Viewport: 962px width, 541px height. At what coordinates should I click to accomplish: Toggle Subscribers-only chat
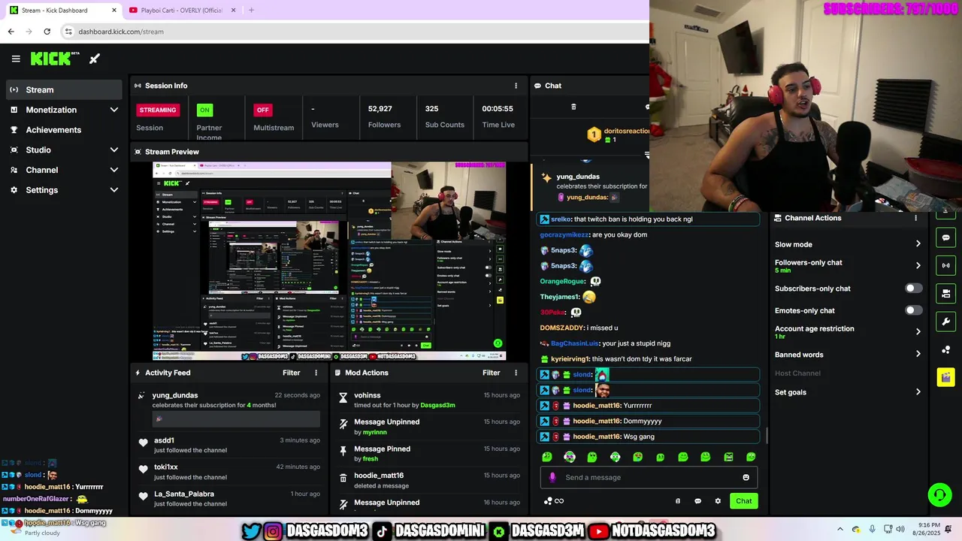pyautogui.click(x=913, y=289)
